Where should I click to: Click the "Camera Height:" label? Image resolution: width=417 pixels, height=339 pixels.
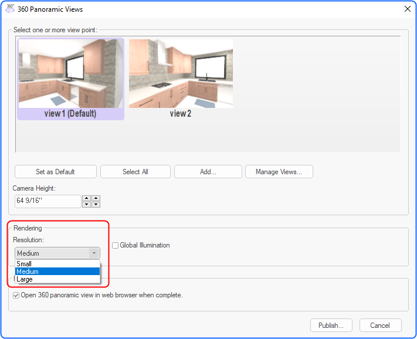point(34,188)
